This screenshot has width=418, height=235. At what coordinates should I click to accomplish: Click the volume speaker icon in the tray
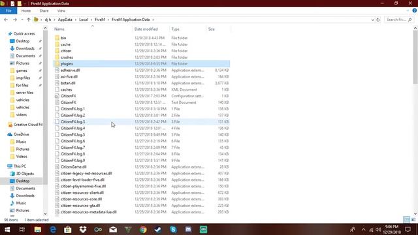tap(378, 230)
